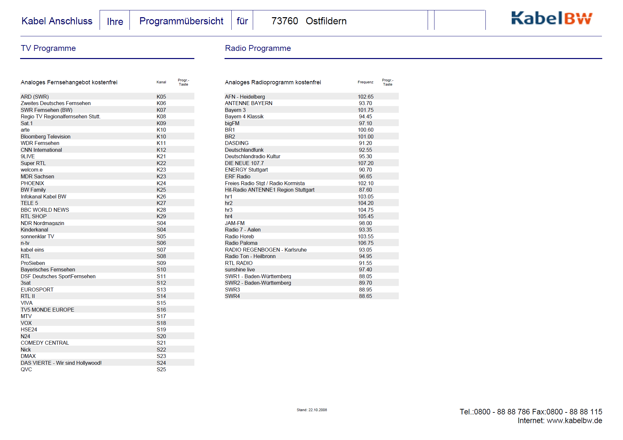The width and height of the screenshot is (623, 440).
Task: Click the ARD (SWR) channel row
Action: (x=35, y=97)
